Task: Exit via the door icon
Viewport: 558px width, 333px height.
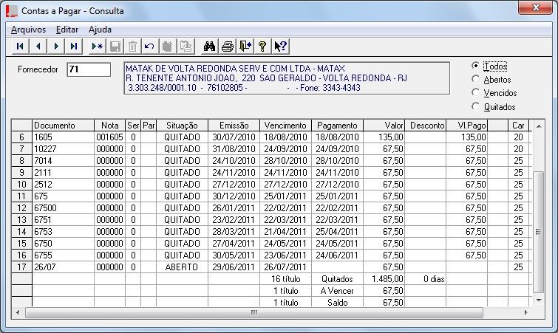Action: pyautogui.click(x=245, y=47)
